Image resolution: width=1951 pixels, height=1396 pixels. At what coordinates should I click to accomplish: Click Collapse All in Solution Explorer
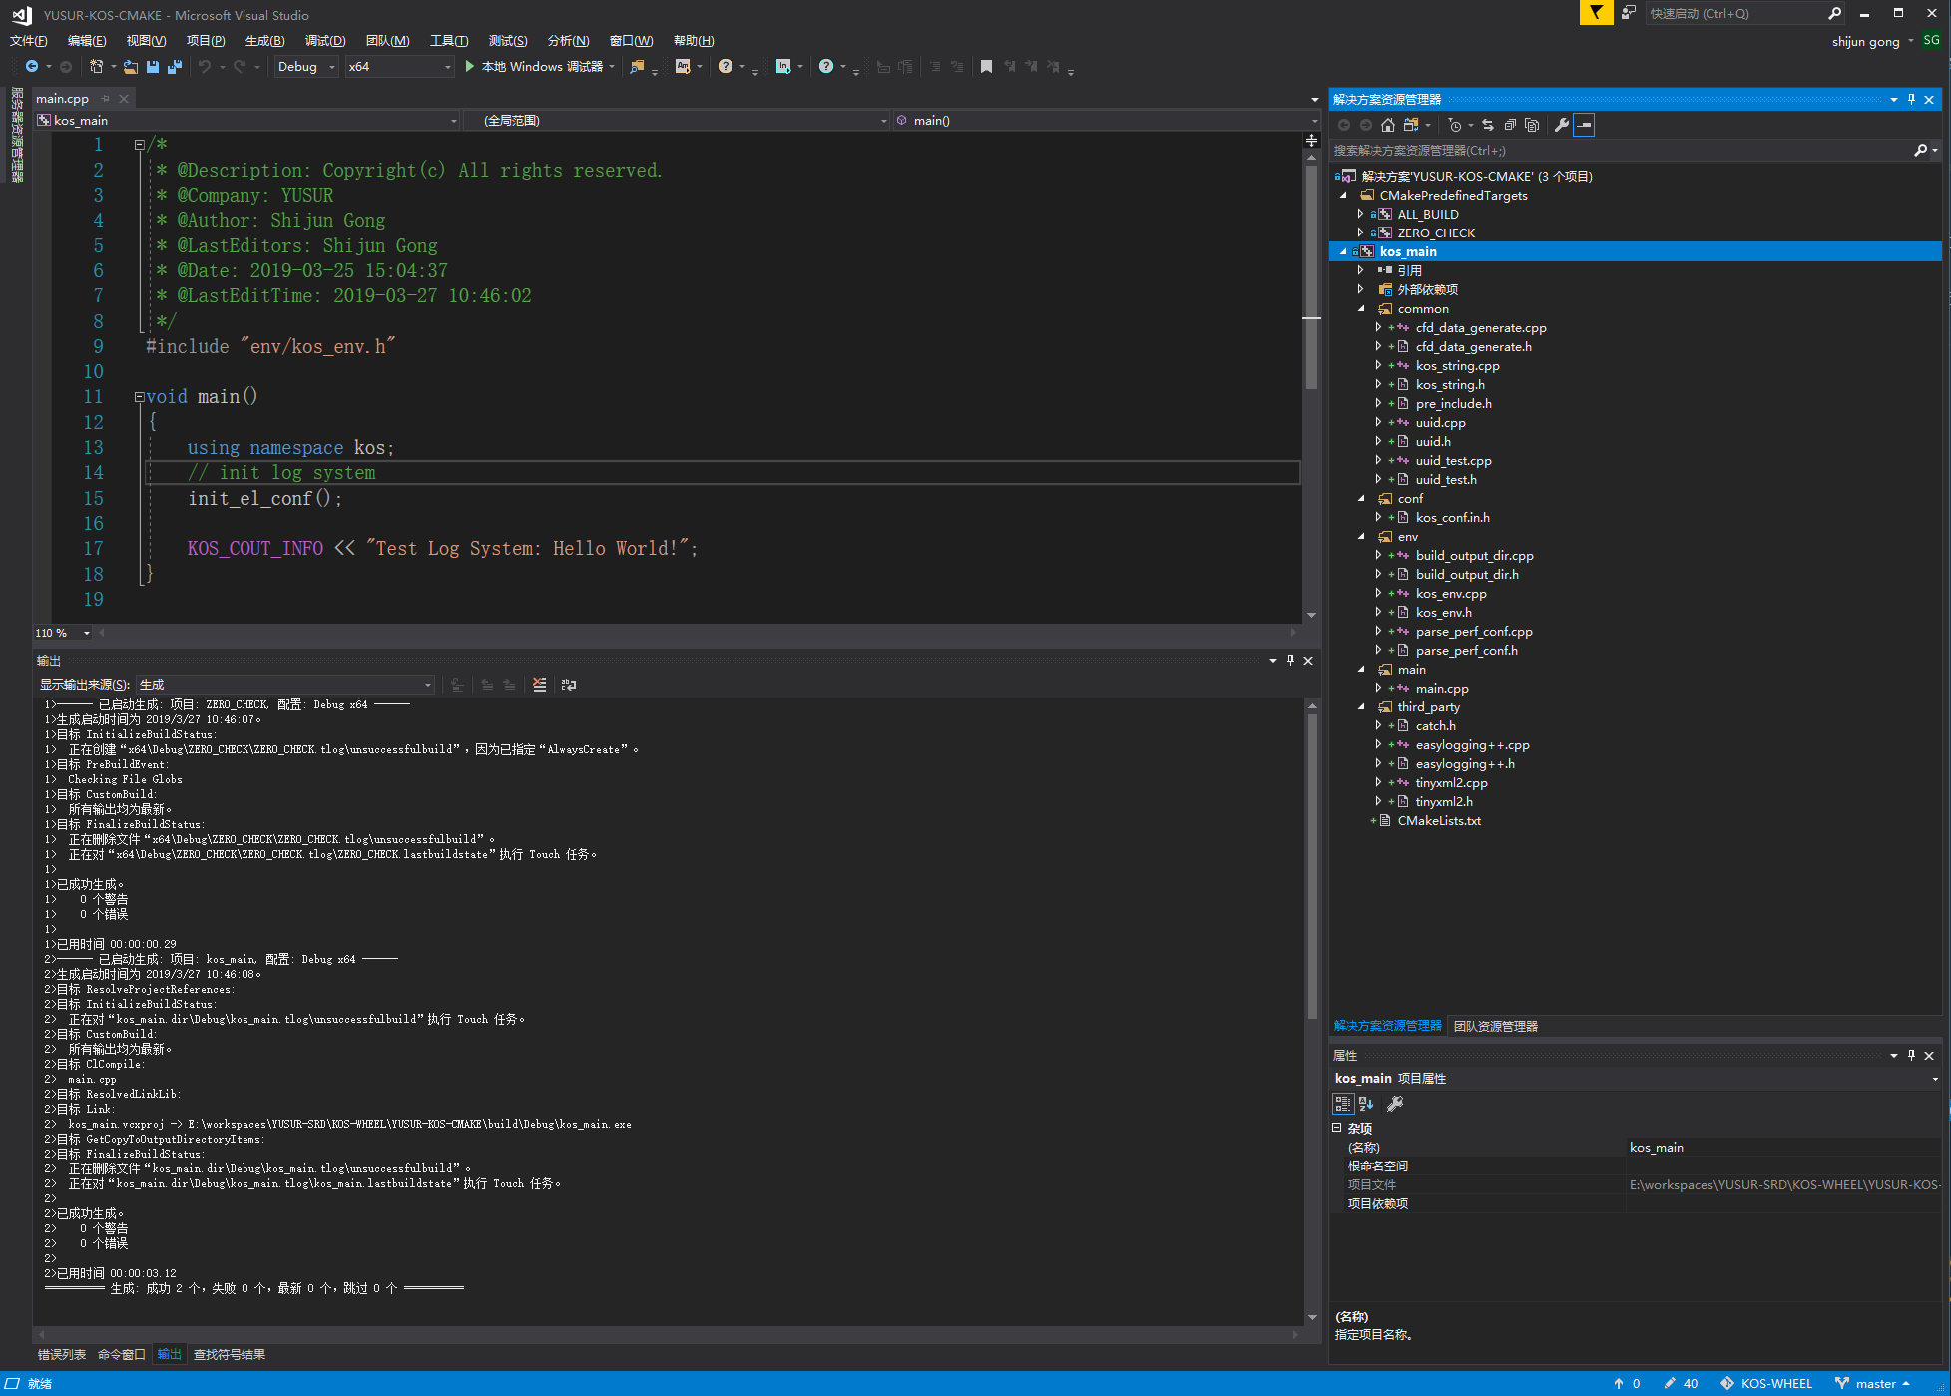coord(1510,125)
